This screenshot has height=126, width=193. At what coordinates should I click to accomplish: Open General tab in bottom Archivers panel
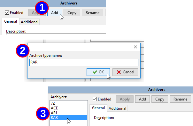[x=98, y=108]
